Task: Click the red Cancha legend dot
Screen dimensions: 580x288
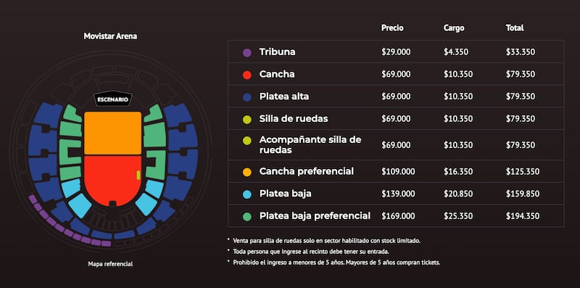Action: point(247,75)
